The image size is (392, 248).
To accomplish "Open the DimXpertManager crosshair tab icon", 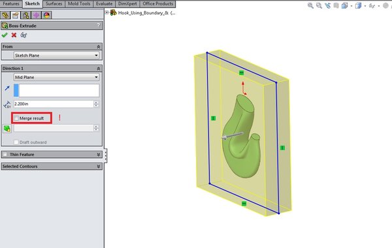I will coord(36,16).
